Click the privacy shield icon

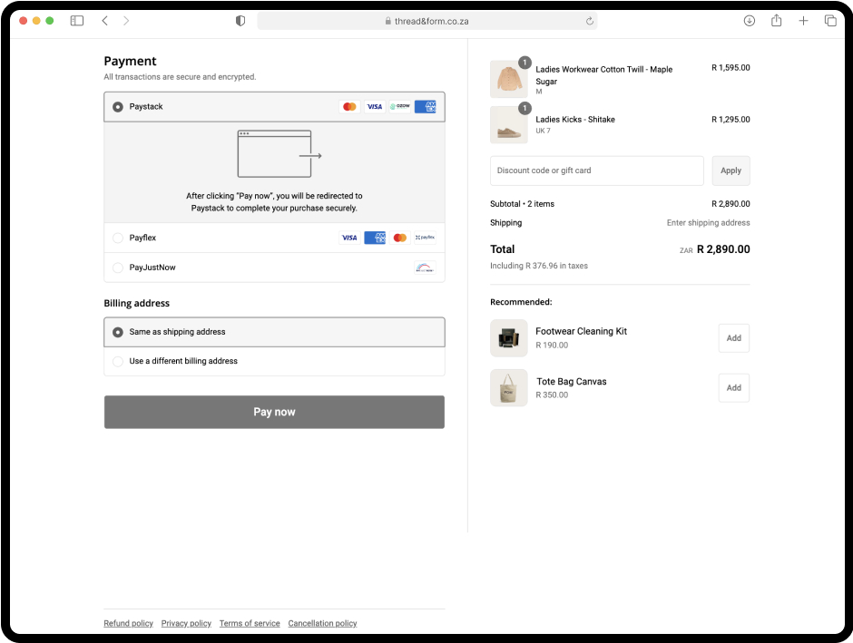pos(240,21)
